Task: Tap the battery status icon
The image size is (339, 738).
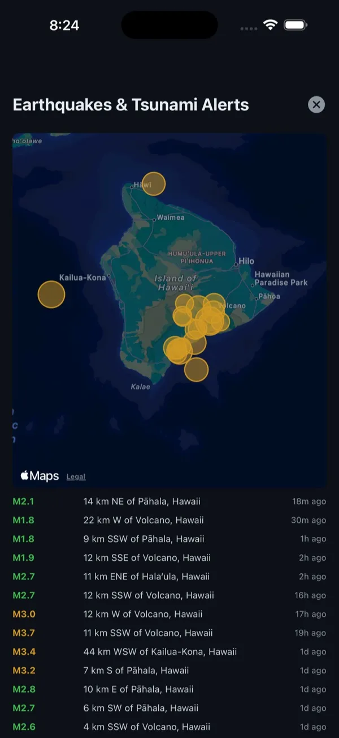Action: [295, 25]
